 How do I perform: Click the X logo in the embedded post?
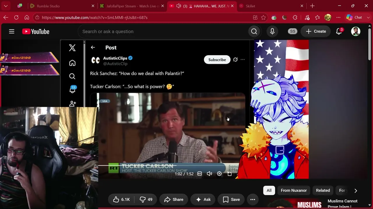(x=72, y=48)
